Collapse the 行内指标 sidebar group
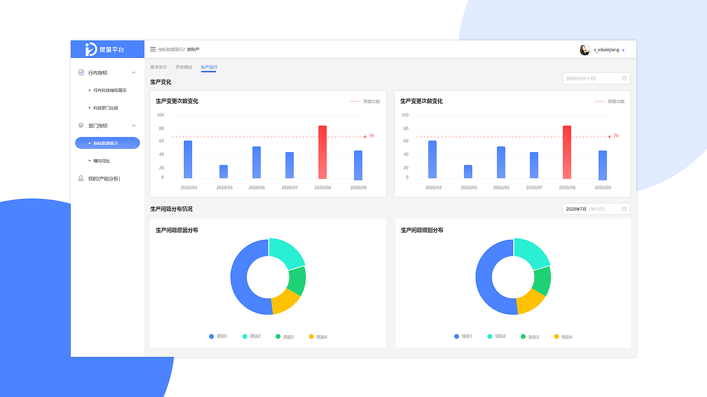Viewport: 707px width, 397px height. [x=134, y=72]
